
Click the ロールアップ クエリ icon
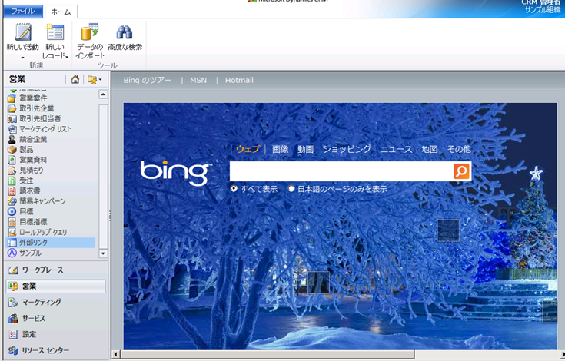coord(12,232)
